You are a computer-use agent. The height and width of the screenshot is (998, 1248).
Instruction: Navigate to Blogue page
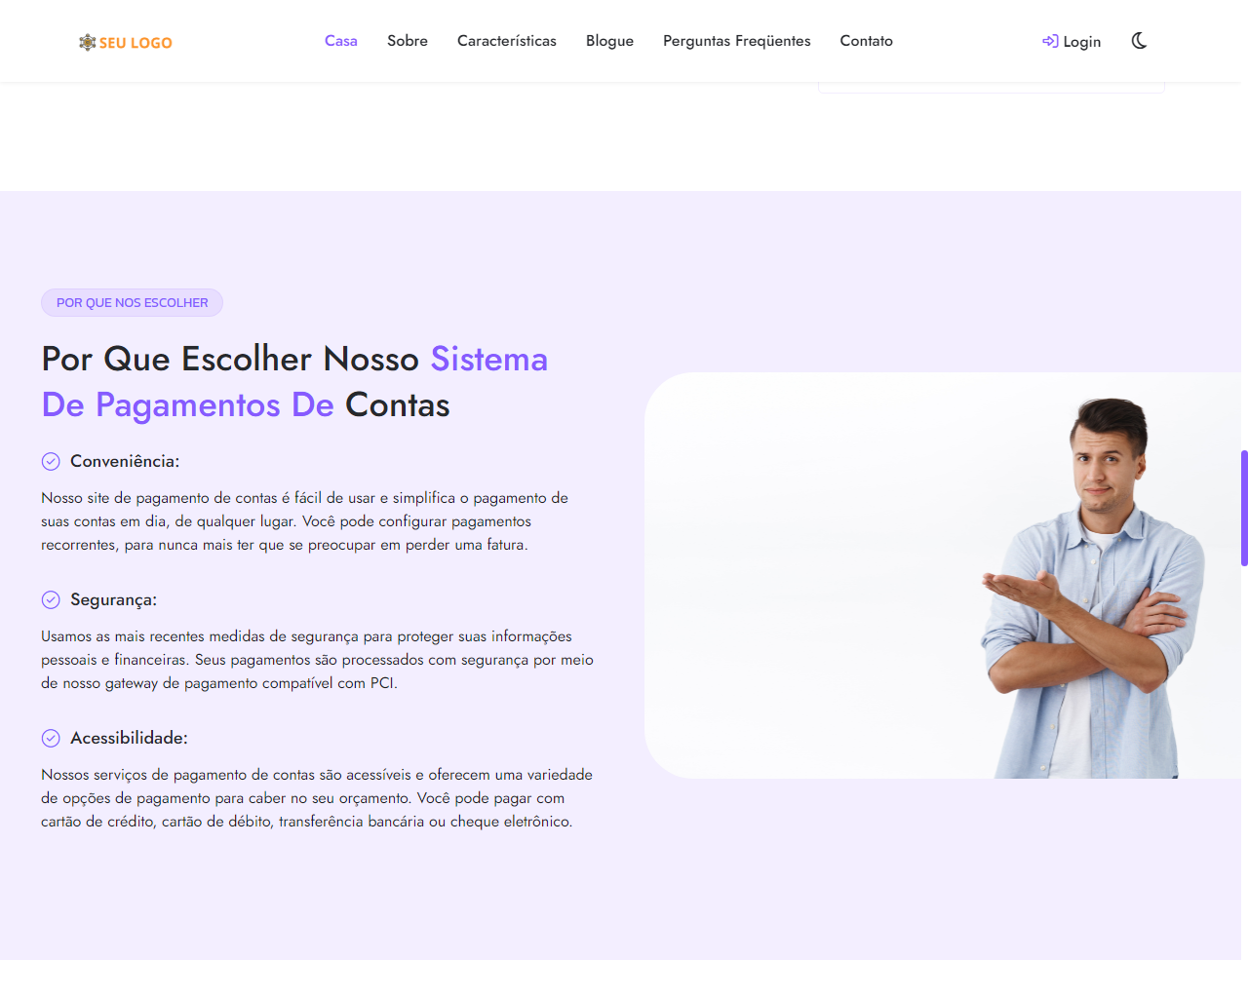[x=609, y=41]
